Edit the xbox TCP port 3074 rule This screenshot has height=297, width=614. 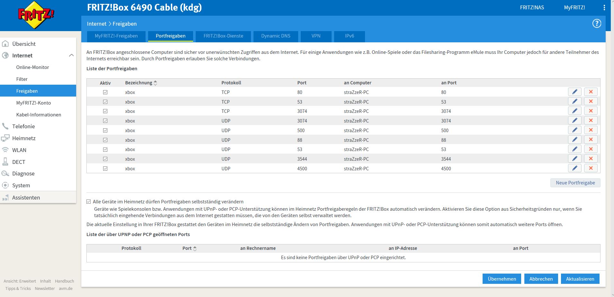pos(575,111)
